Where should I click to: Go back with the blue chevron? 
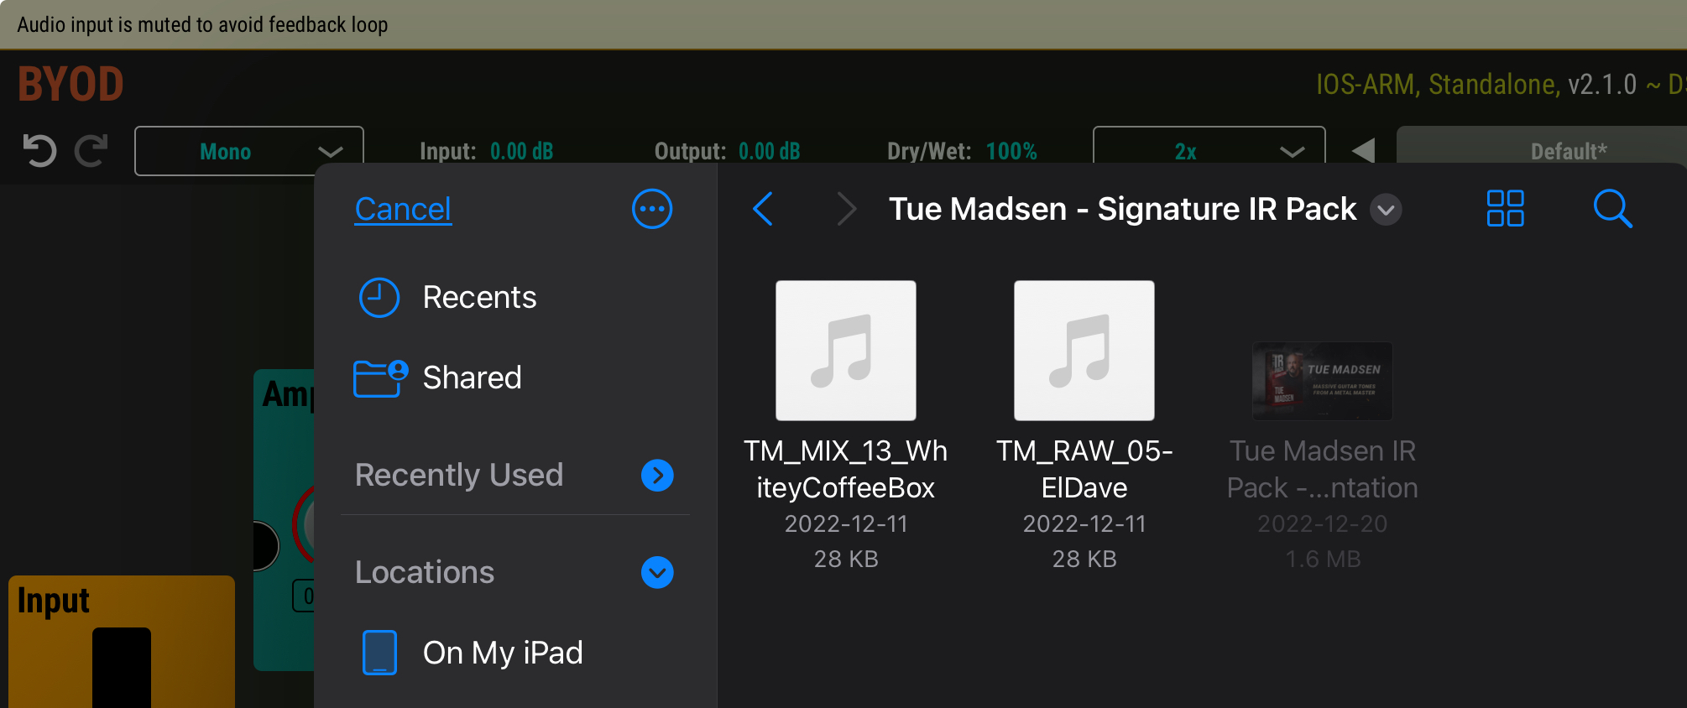coord(763,209)
